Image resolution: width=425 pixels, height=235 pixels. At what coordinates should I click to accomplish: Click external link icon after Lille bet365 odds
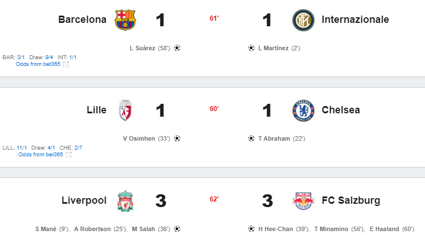pos(69,155)
